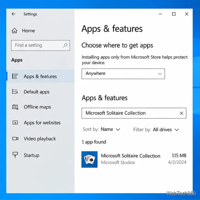200x200 pixels.
Task: Click the magnifier icon in Find a setting
Action: pos(65,45)
